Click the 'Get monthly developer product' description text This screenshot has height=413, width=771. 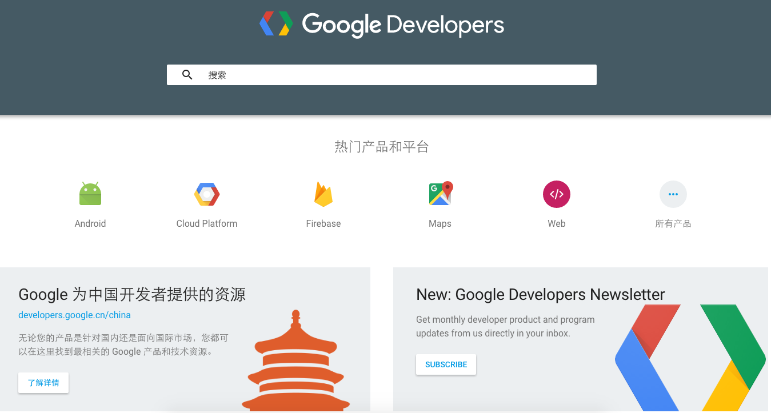pos(505,326)
